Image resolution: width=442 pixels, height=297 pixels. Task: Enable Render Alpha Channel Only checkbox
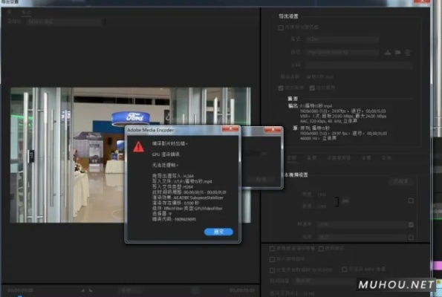pos(344,270)
